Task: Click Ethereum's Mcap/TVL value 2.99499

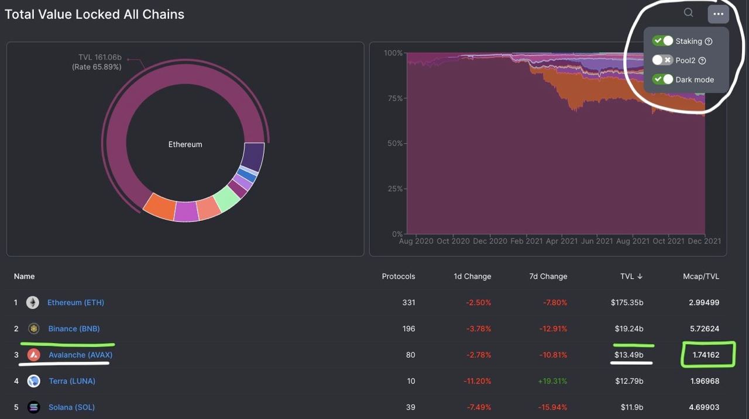Action: [704, 303]
